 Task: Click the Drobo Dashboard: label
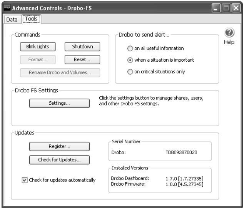point(130,178)
